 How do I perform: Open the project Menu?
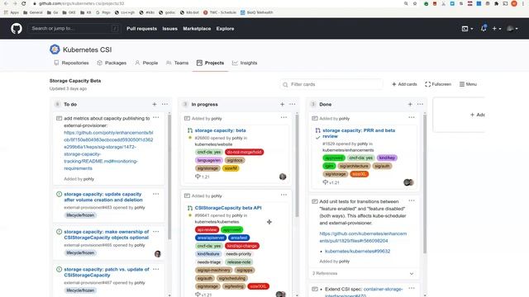468,84
